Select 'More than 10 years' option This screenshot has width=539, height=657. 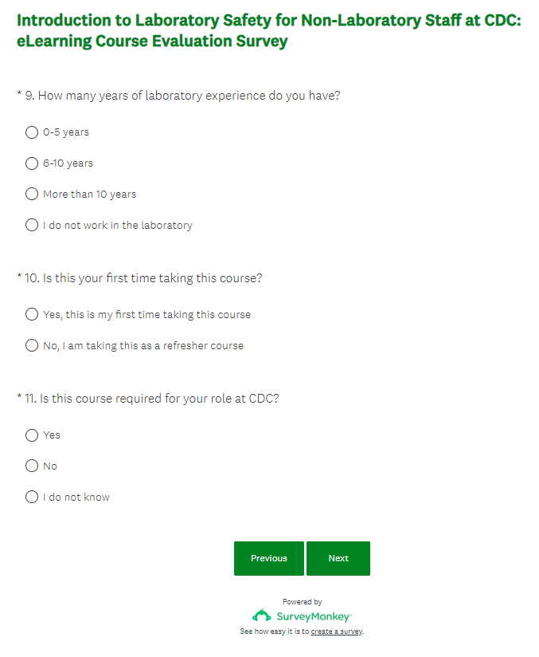click(32, 195)
